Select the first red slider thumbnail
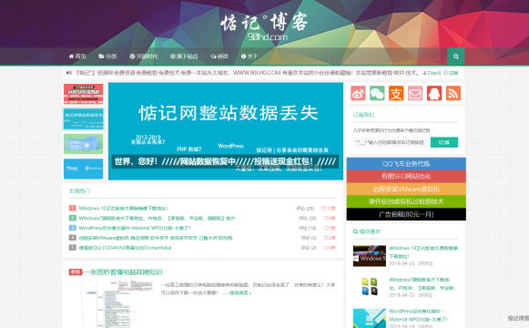Image resolution: width=529 pixels, height=328 pixels. (84, 94)
